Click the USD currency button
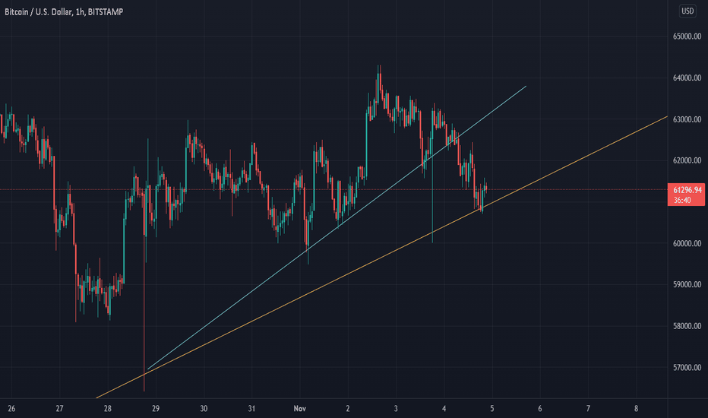 [687, 11]
